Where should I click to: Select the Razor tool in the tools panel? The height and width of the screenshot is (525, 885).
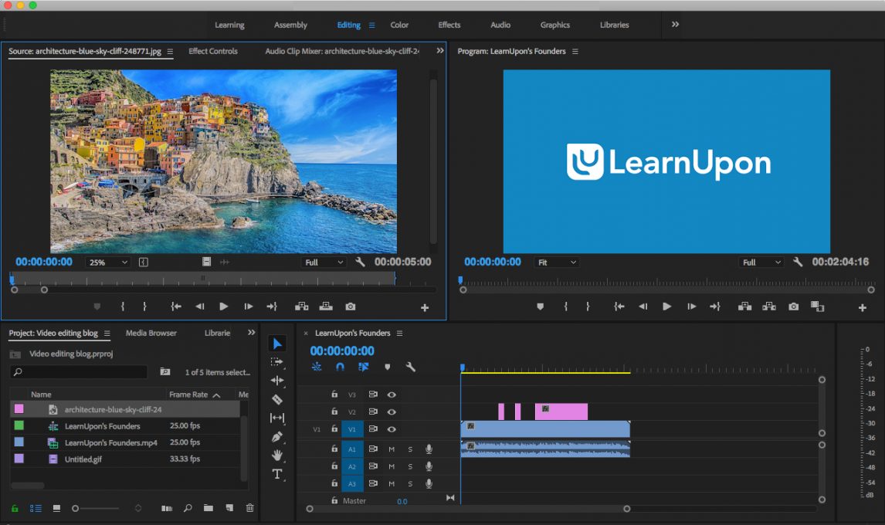point(277,399)
